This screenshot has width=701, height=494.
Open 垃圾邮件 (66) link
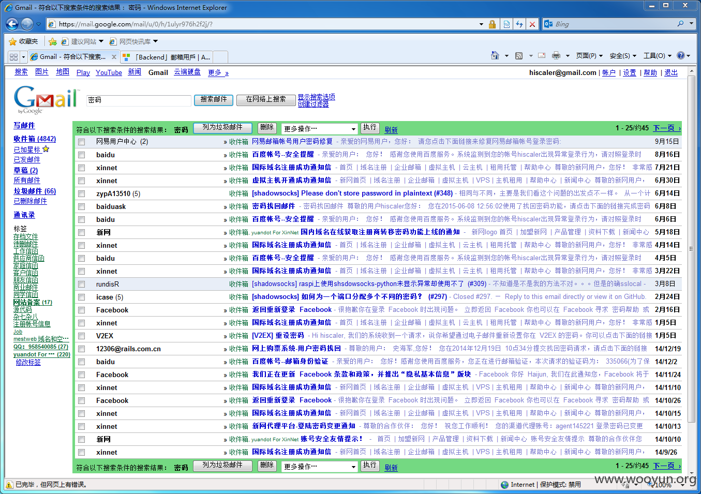(x=35, y=191)
